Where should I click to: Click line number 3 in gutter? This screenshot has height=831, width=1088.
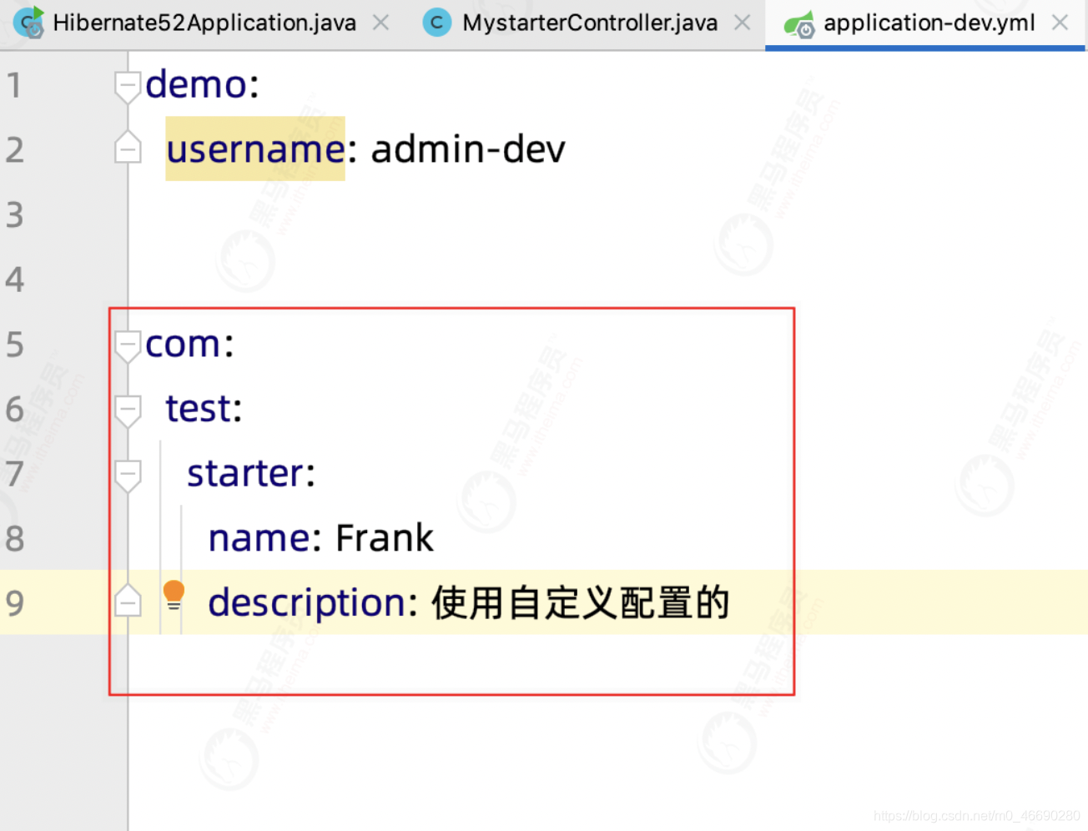tap(14, 214)
